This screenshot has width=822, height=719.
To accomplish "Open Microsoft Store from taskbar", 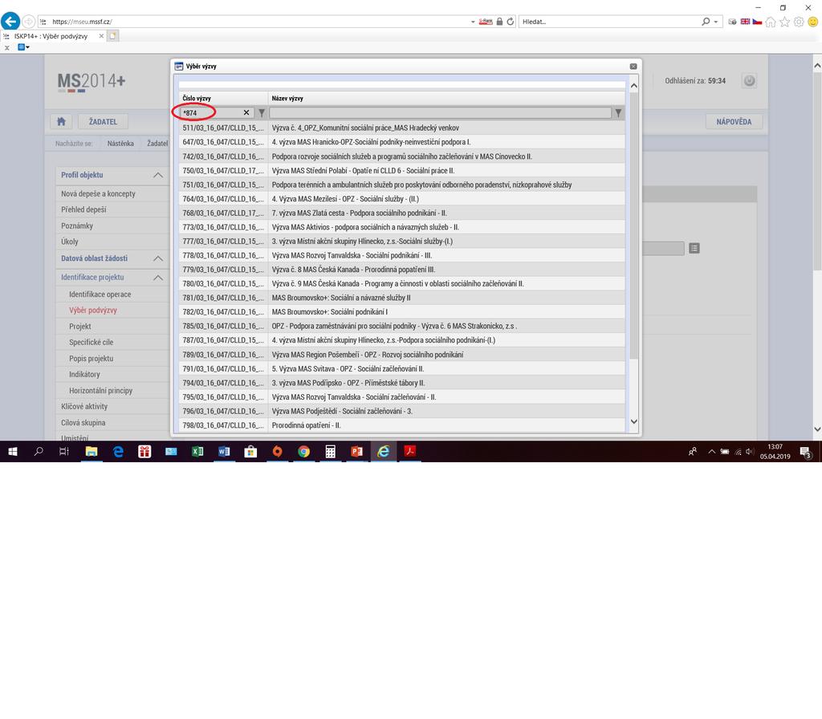I will coord(250,451).
